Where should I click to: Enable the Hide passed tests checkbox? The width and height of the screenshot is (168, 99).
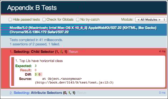tap(10, 20)
